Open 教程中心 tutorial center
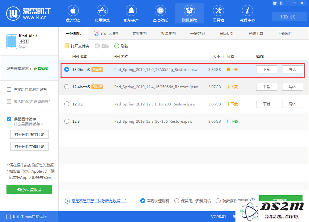 click(x=247, y=14)
